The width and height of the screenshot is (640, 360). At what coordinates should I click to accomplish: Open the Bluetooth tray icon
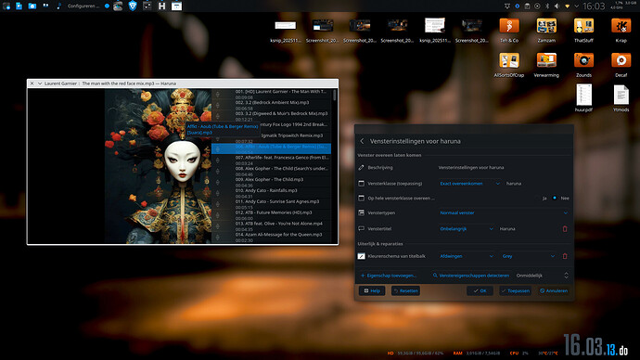click(547, 6)
